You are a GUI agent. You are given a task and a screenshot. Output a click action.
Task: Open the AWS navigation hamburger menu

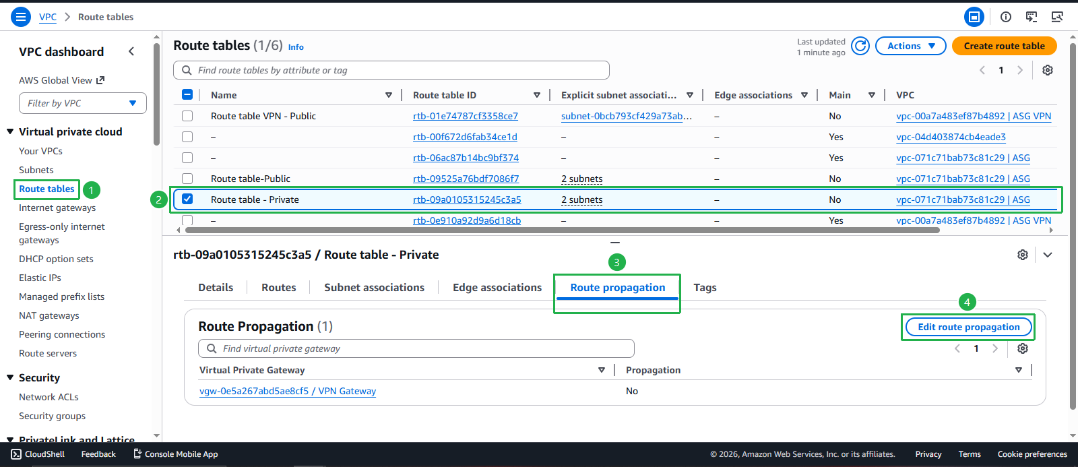(21, 17)
